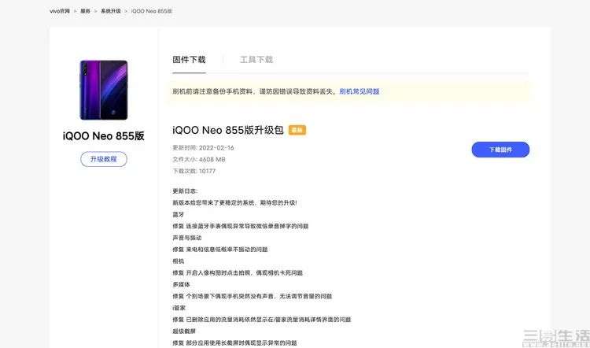Image resolution: width=590 pixels, height=348 pixels.
Task: Click the iQOO Neo 855版 sidebar title
Action: point(104,136)
